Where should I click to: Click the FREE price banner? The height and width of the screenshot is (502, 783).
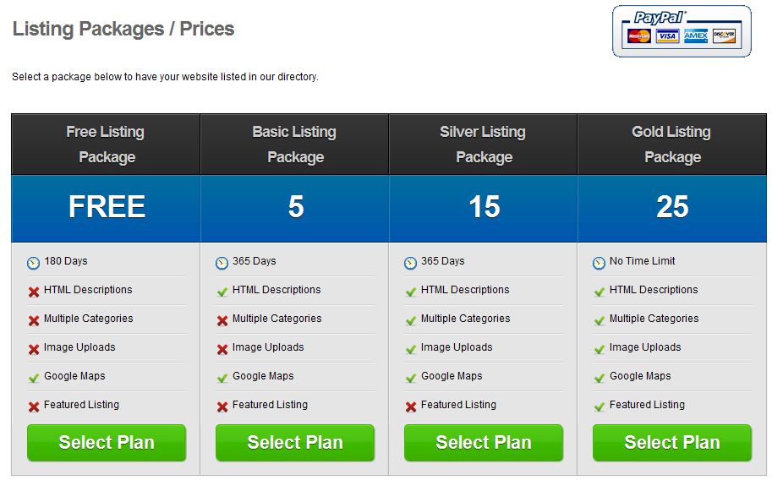point(107,208)
